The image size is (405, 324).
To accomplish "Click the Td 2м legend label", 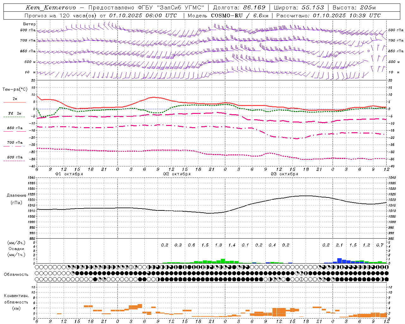I will 15,113.
